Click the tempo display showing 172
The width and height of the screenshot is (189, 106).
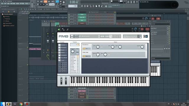52,4
